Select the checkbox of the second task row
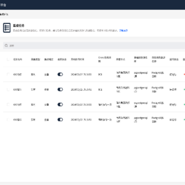The height and width of the screenshot is (185, 185). click(x=8, y=90)
